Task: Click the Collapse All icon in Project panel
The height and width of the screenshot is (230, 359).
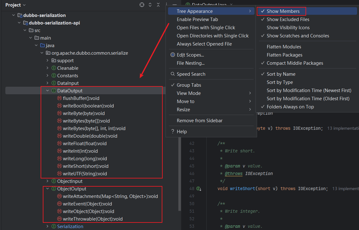Action: coord(158,5)
